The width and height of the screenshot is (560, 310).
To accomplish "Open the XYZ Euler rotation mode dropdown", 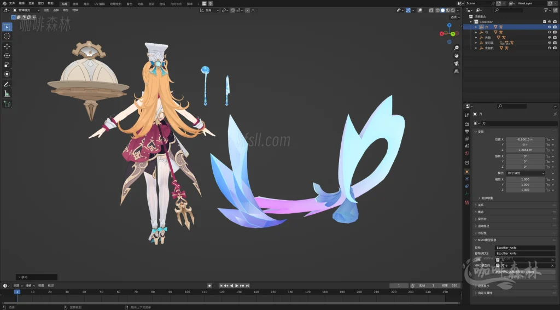I will [x=526, y=173].
